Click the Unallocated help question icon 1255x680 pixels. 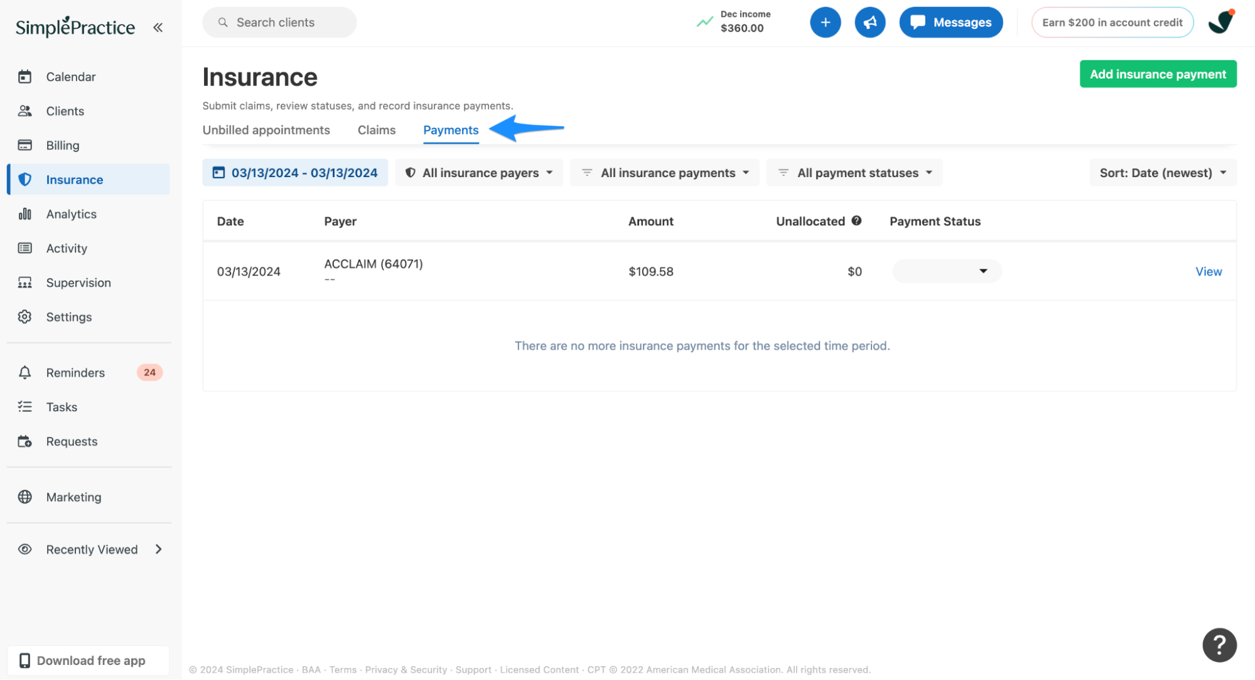click(x=856, y=220)
